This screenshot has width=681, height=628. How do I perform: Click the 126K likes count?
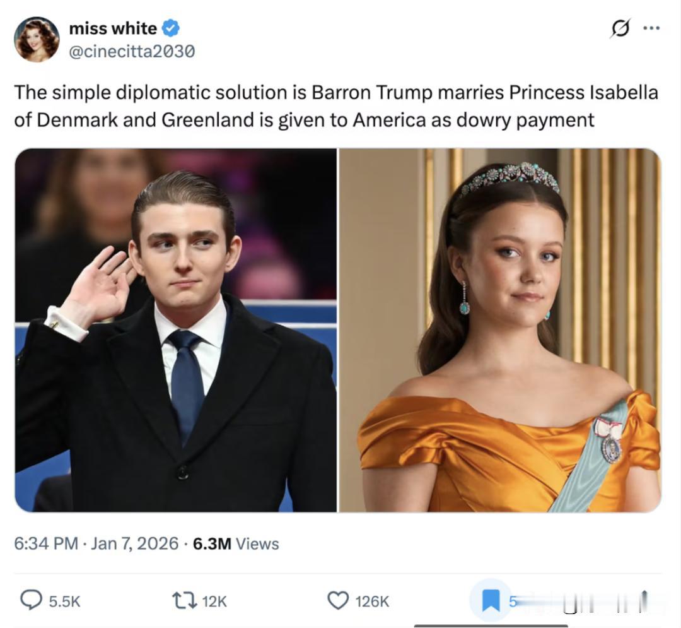pyautogui.click(x=372, y=601)
